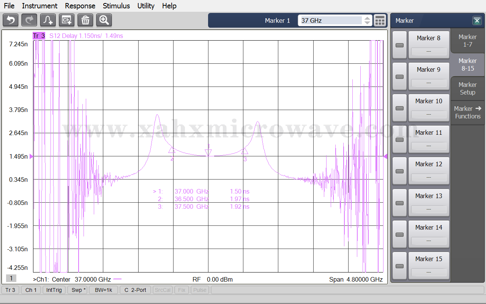The image size is (486, 304).
Task: Click the Delete trash can icon
Action: (85, 20)
